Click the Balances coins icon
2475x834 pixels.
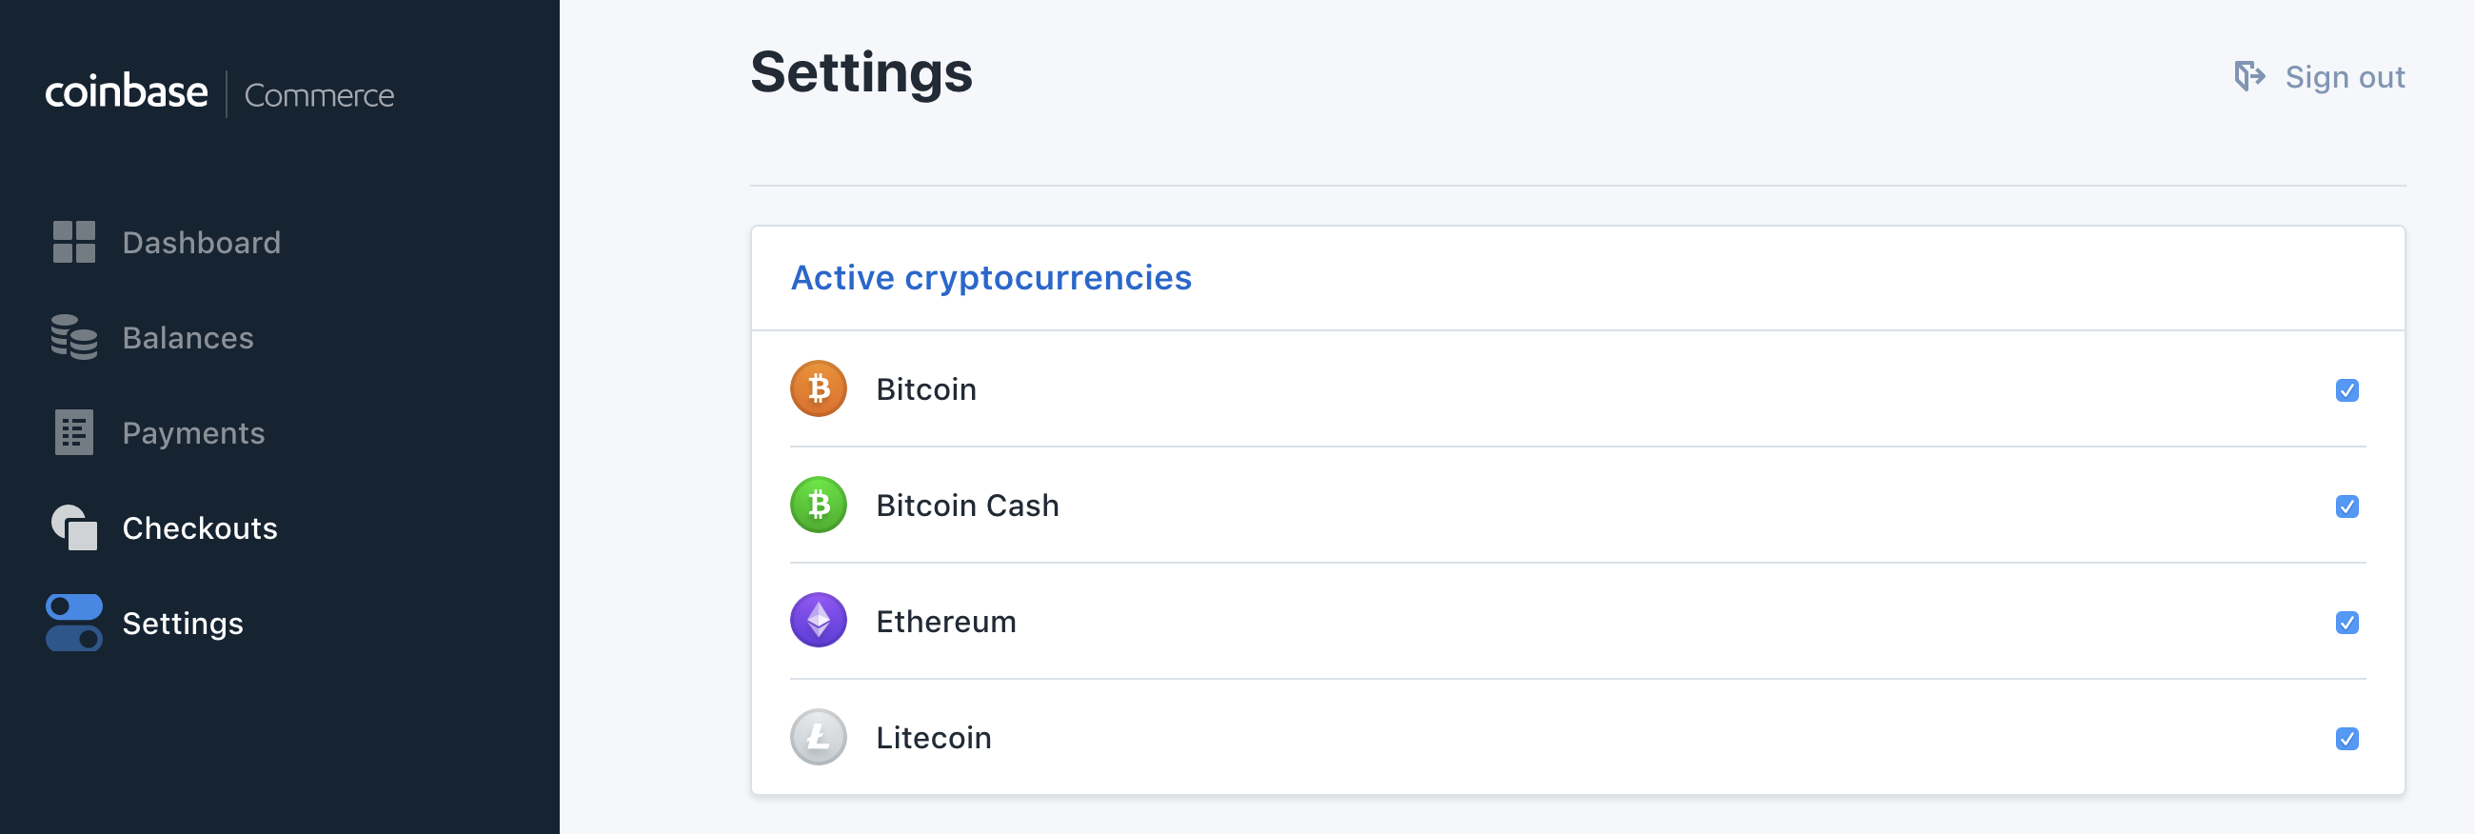tap(73, 337)
